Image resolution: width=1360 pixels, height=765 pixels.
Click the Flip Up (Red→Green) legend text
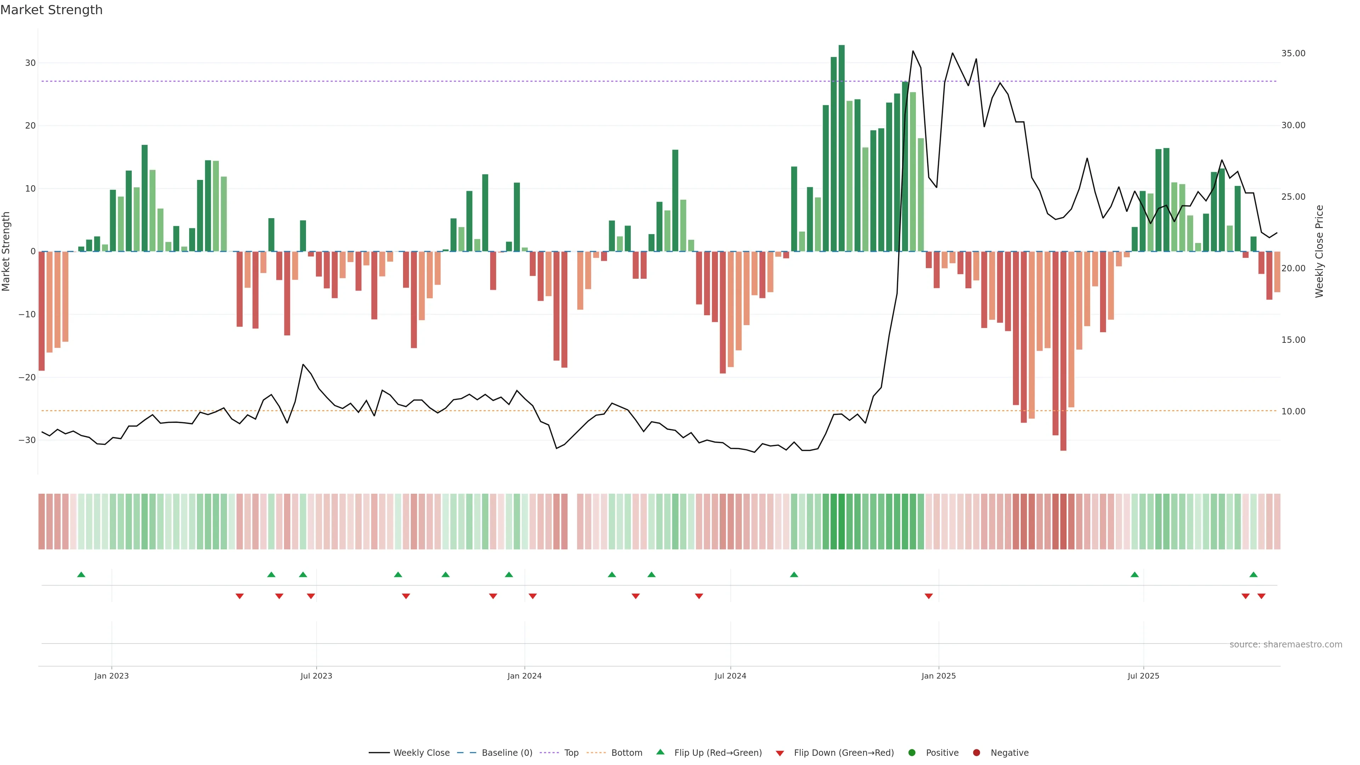[718, 752]
